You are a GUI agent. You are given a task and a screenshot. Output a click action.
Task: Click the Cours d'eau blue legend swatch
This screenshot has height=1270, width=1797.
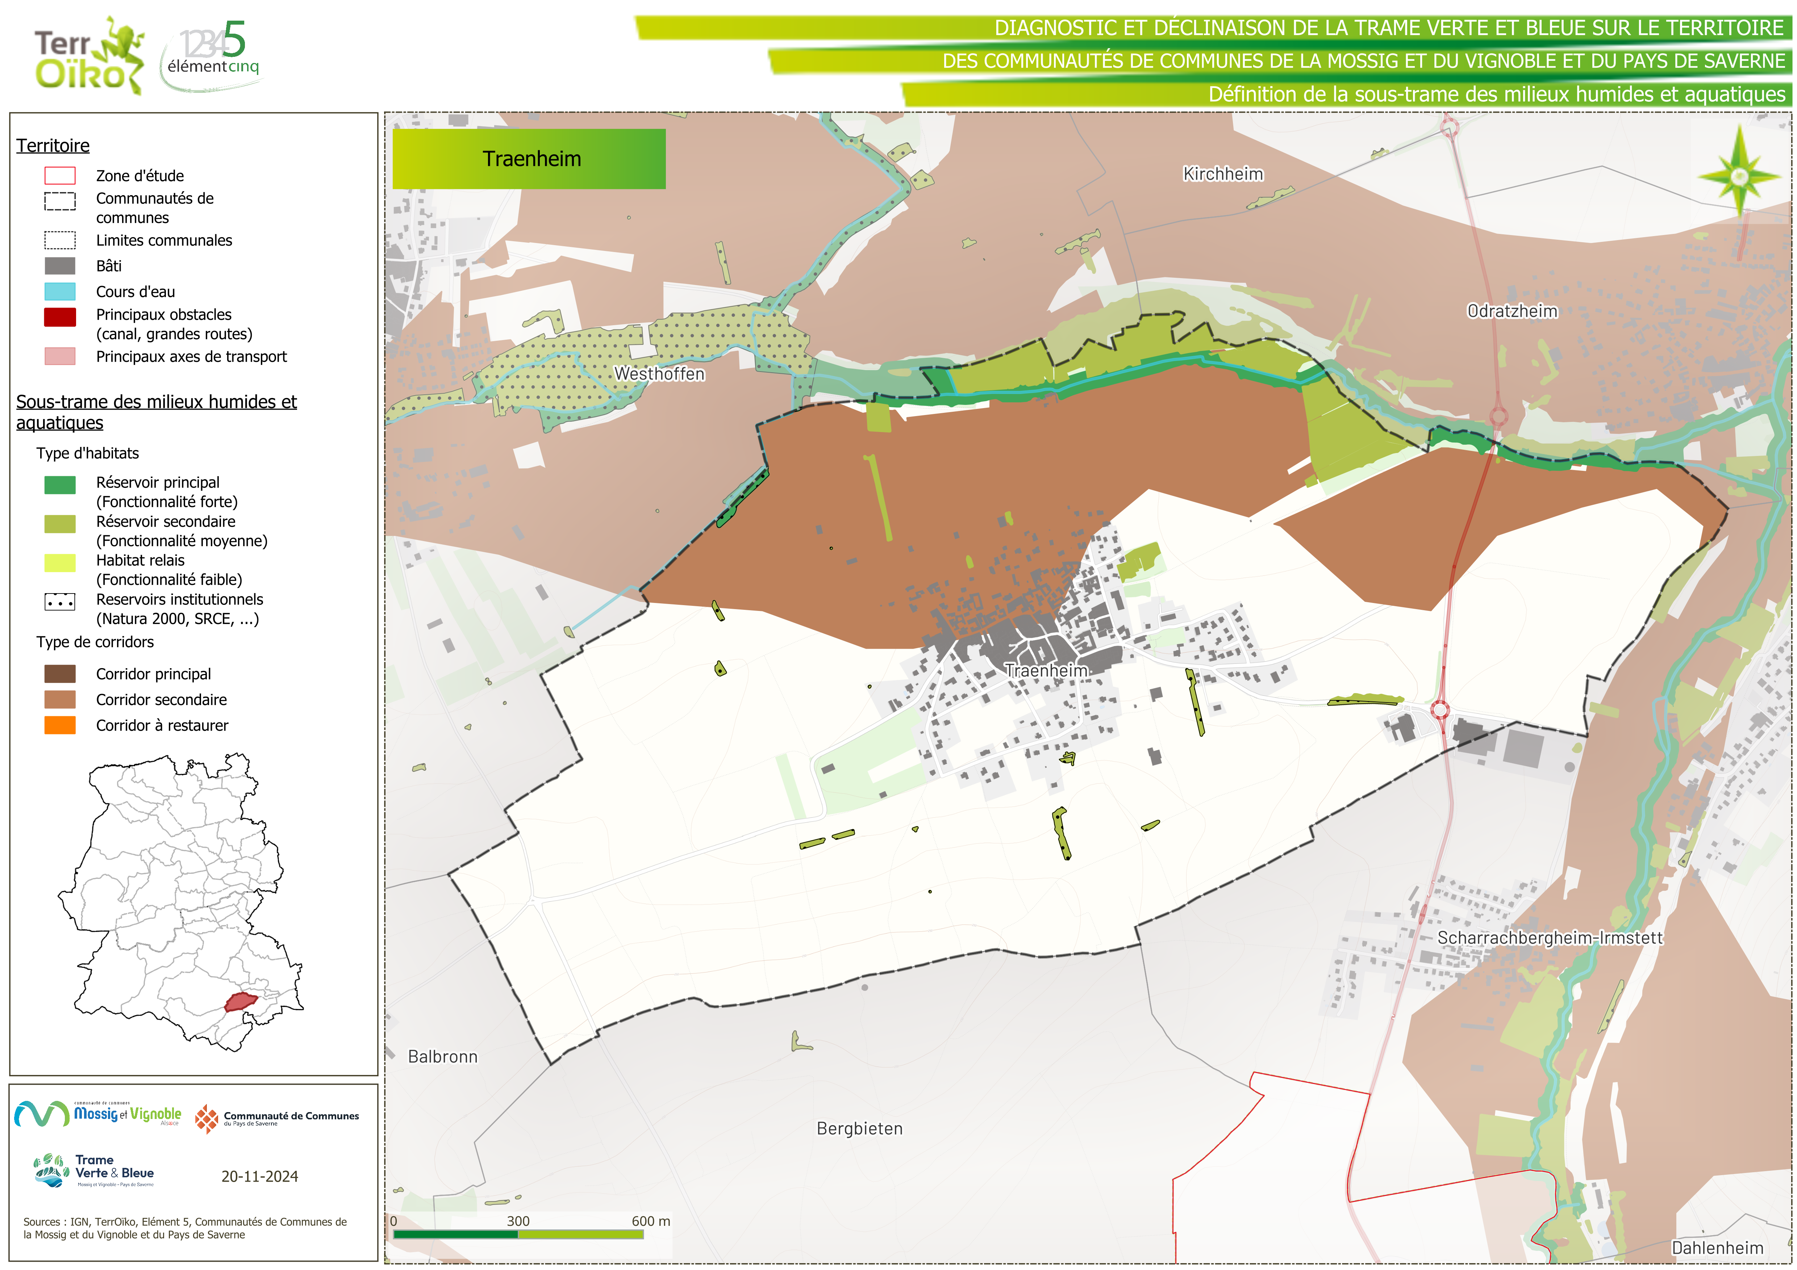[x=60, y=292]
